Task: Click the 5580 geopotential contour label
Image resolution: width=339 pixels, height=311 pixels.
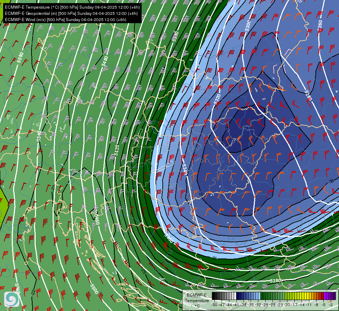Action: coord(20,58)
